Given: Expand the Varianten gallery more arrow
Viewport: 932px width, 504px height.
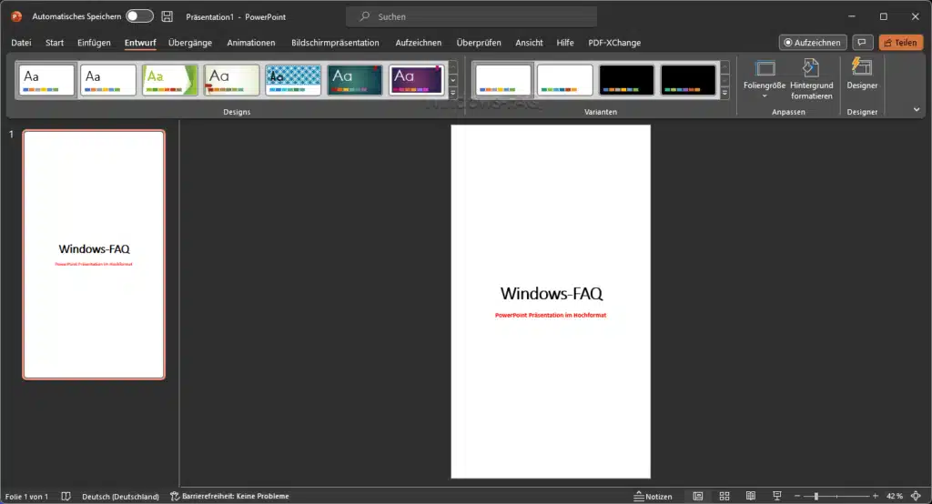Looking at the screenshot, I should click(724, 93).
